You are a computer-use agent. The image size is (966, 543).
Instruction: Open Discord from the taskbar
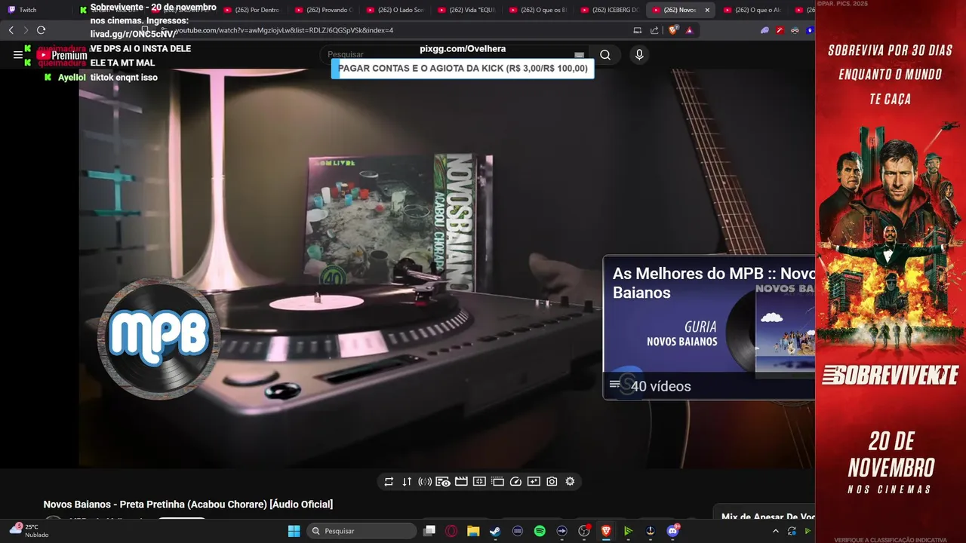click(672, 531)
